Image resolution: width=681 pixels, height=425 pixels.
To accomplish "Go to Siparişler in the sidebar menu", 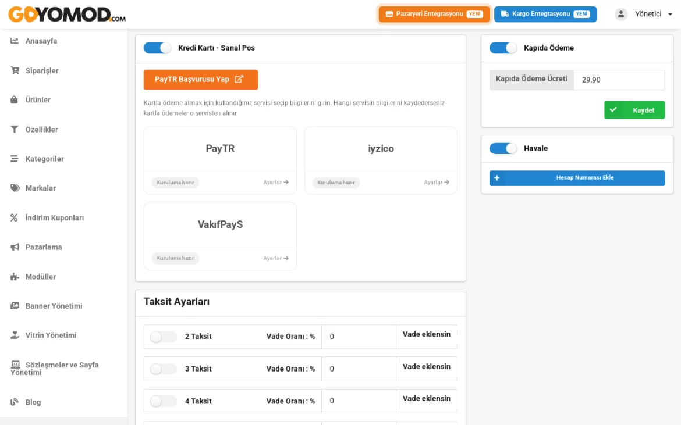I will pos(42,71).
